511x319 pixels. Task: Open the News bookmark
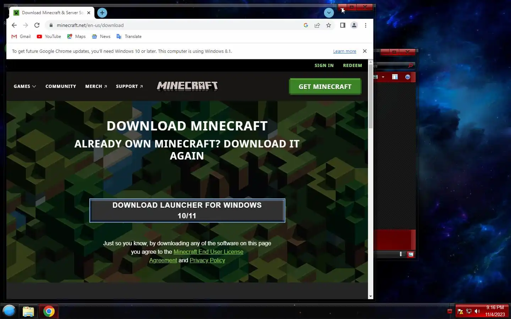pos(101,37)
